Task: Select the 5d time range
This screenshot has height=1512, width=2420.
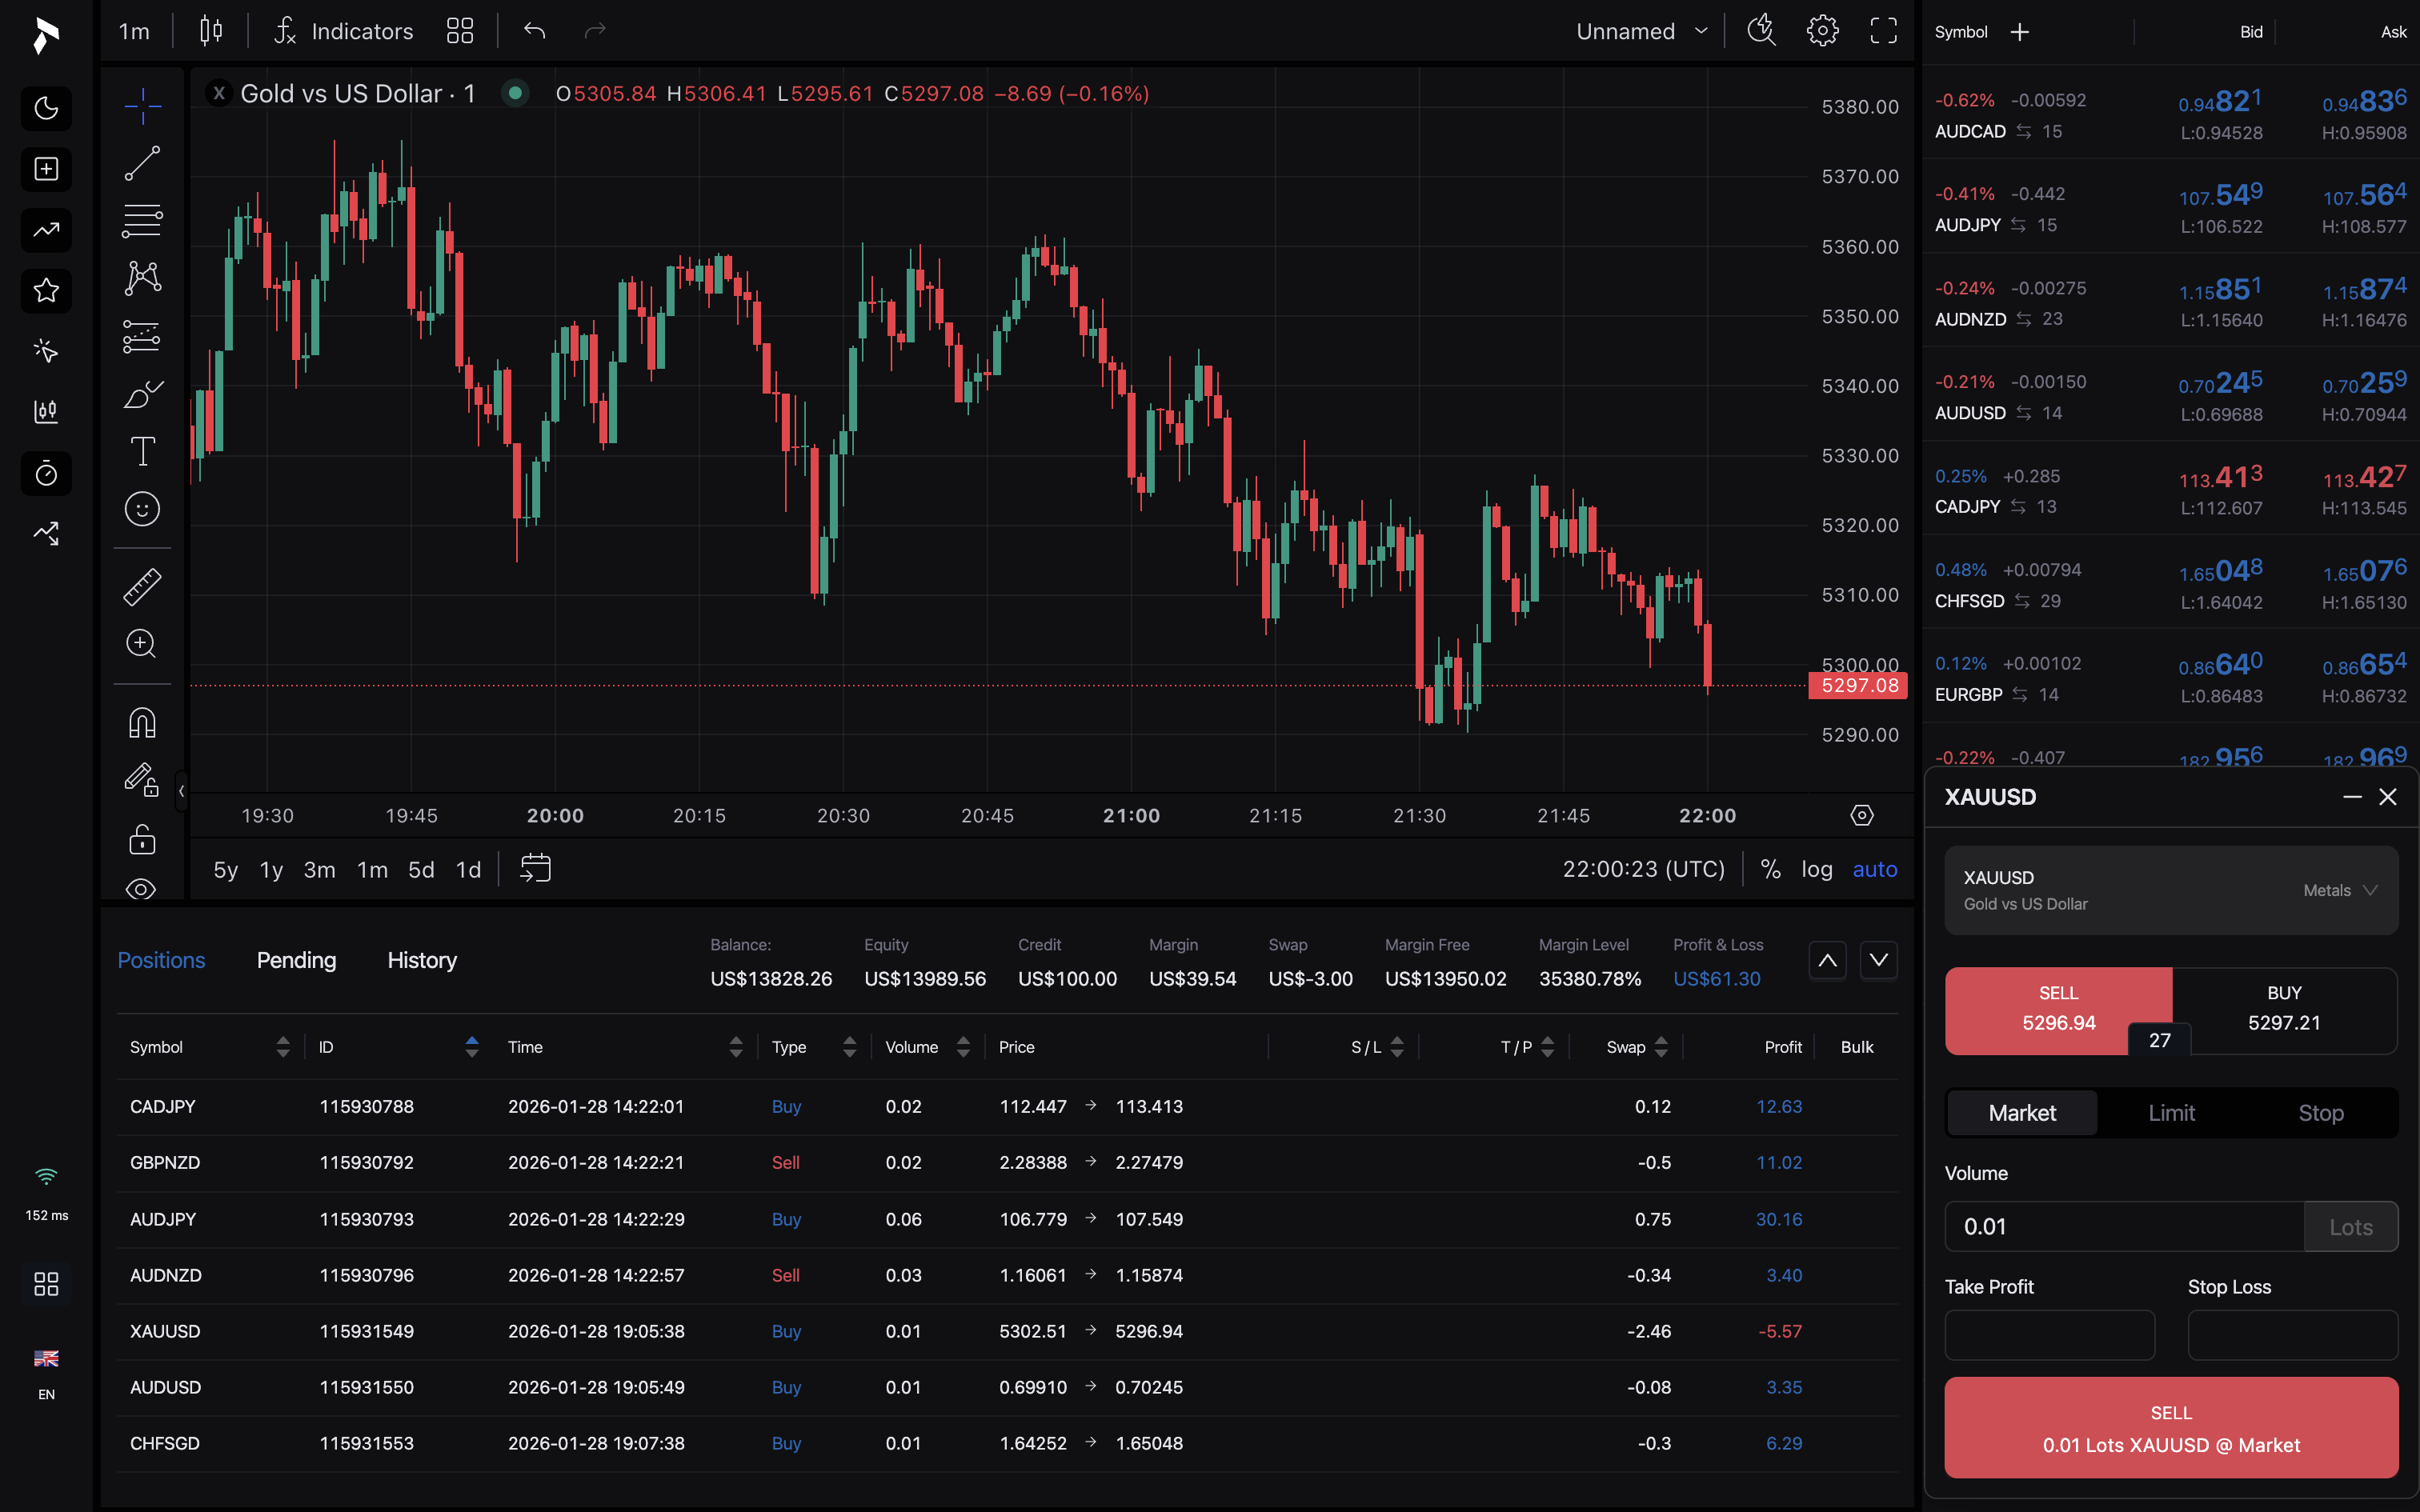Action: [x=420, y=869]
